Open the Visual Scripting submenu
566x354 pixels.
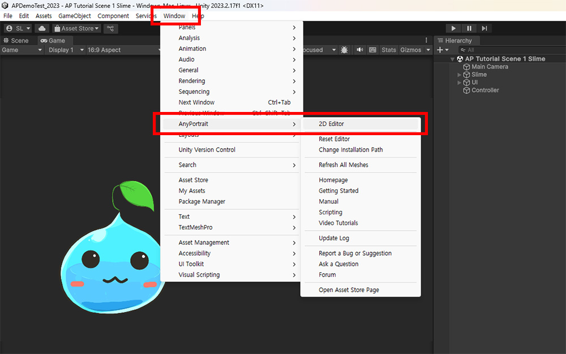(231, 275)
